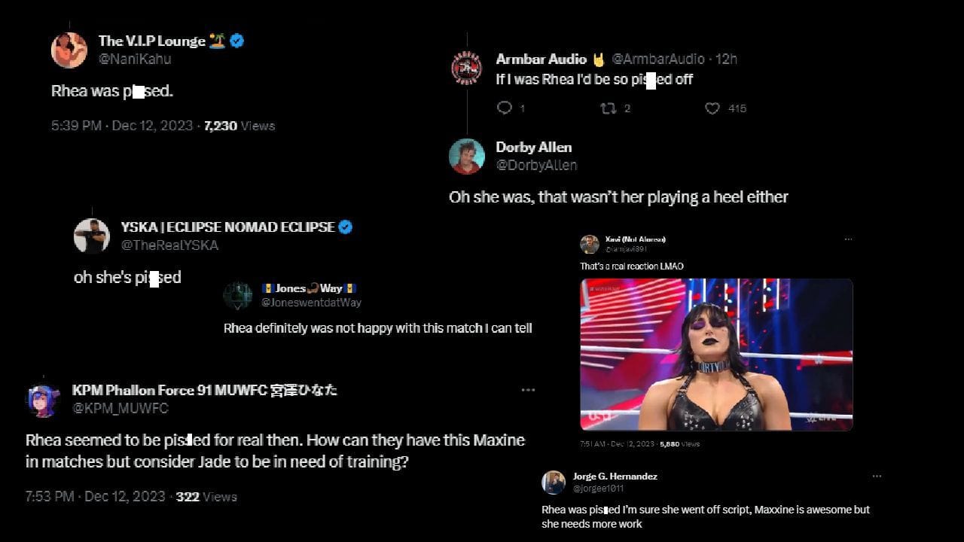Click Xavi's profile picture
The height and width of the screenshot is (542, 964).
click(590, 242)
